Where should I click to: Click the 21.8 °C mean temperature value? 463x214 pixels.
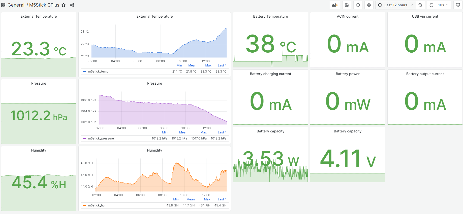(x=191, y=72)
